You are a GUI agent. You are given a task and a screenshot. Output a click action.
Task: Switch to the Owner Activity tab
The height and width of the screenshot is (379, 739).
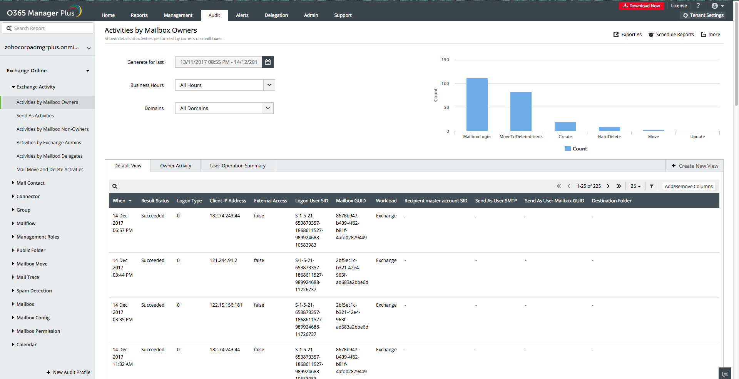176,166
